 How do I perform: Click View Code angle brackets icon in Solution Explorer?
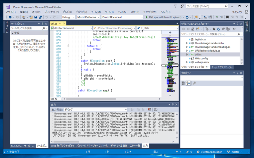(234, 29)
